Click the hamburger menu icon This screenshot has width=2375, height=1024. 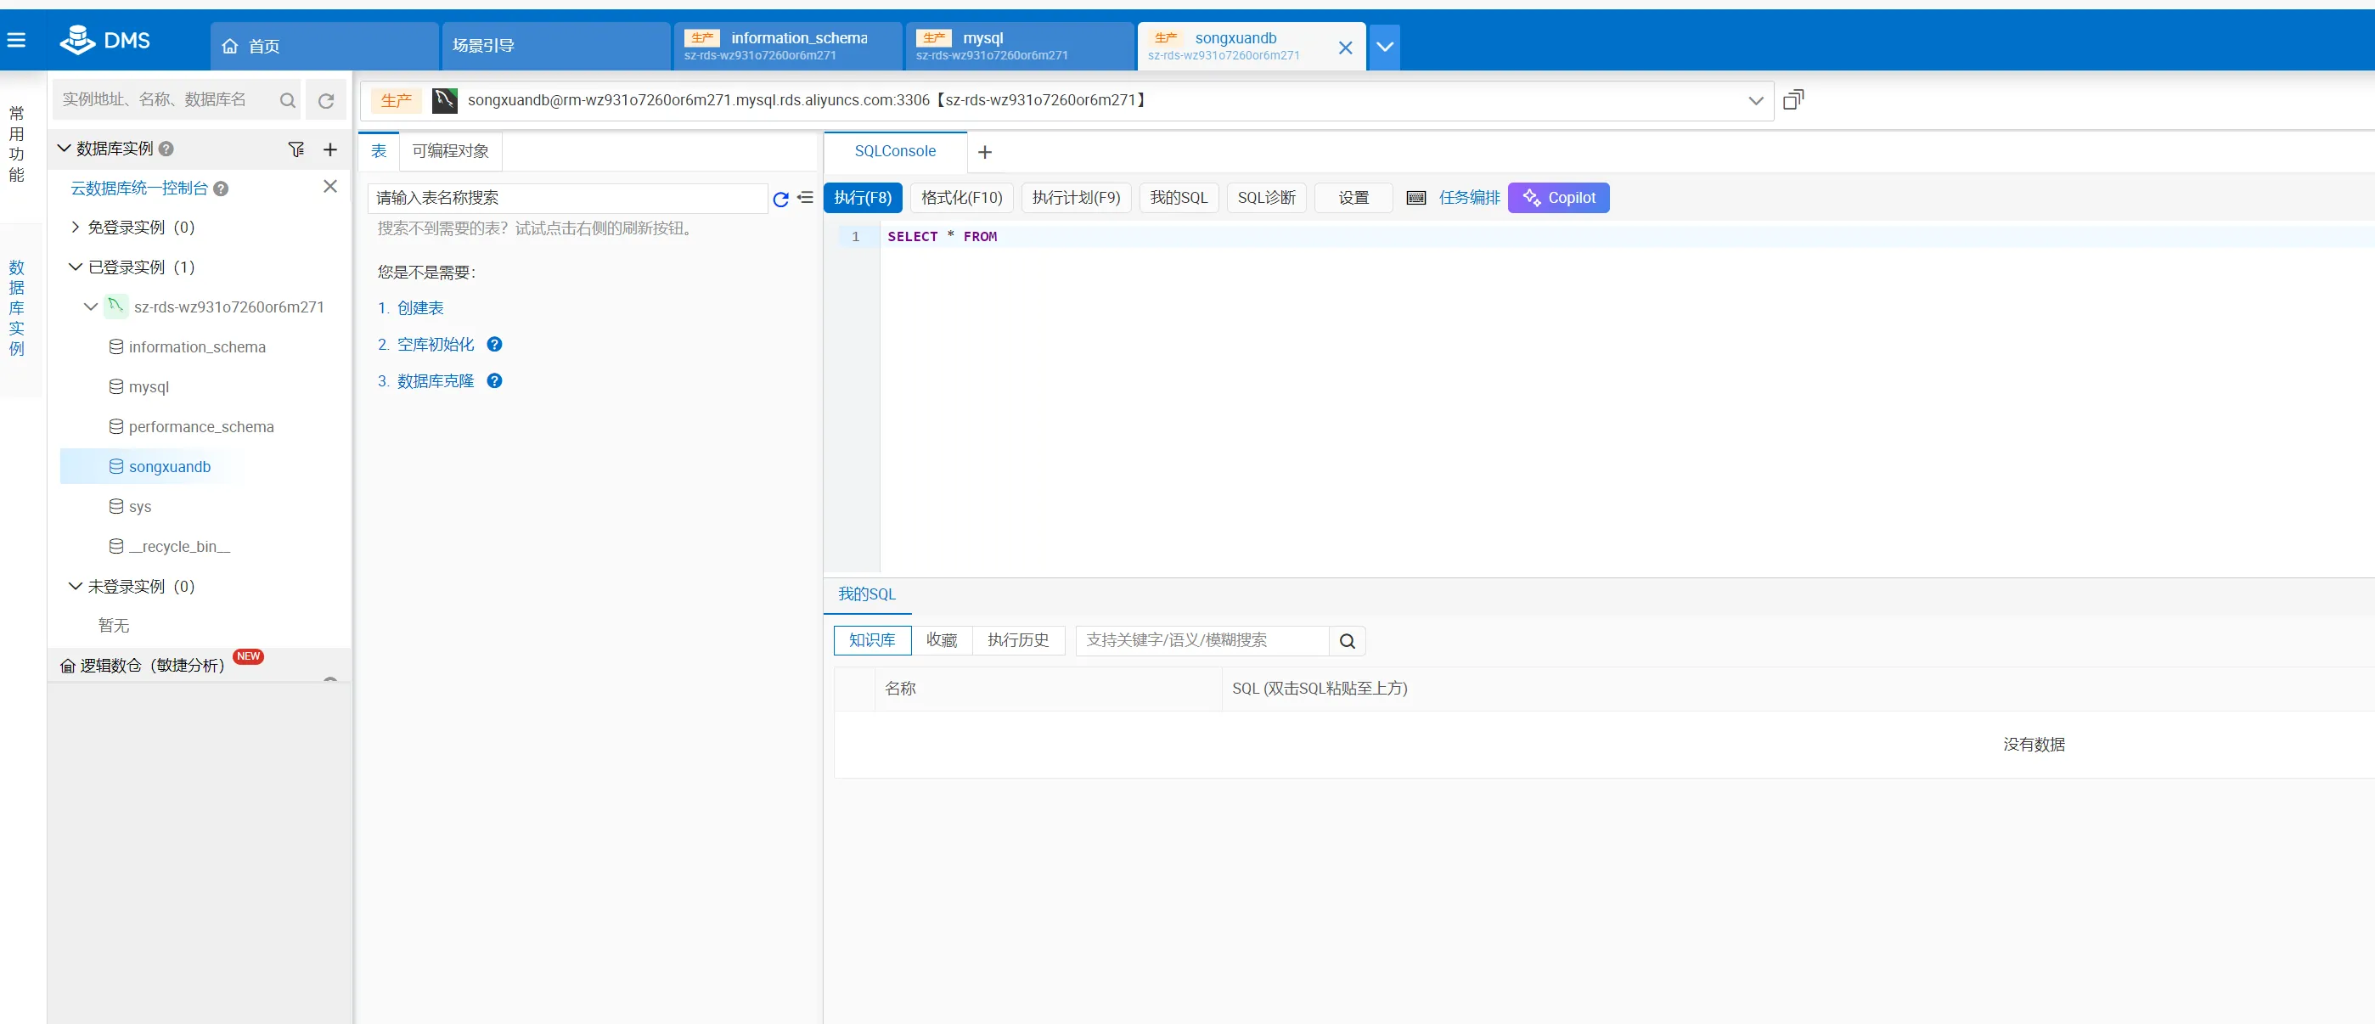(17, 41)
